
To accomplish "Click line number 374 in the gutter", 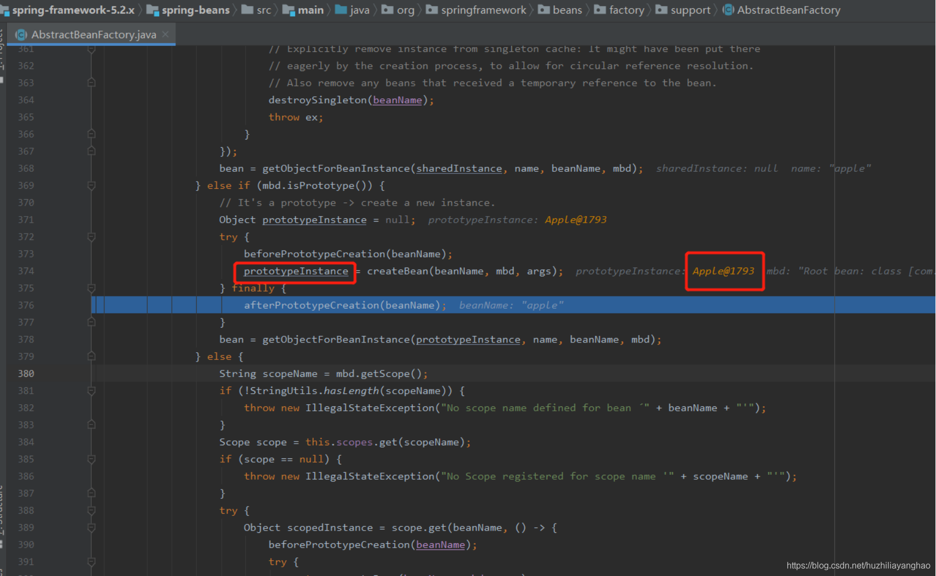I will tap(26, 271).
